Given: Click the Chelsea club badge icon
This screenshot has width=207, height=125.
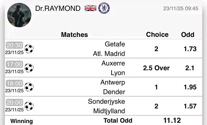Looking at the screenshot, I should tap(104, 8).
